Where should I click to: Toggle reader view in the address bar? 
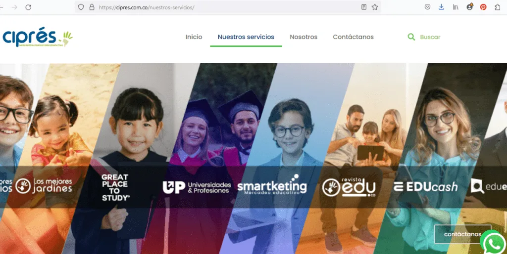coord(364,7)
